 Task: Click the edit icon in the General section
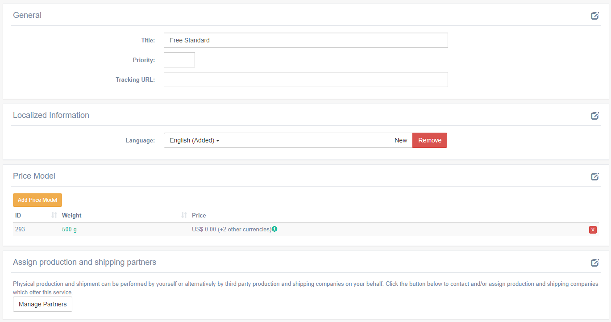(594, 16)
